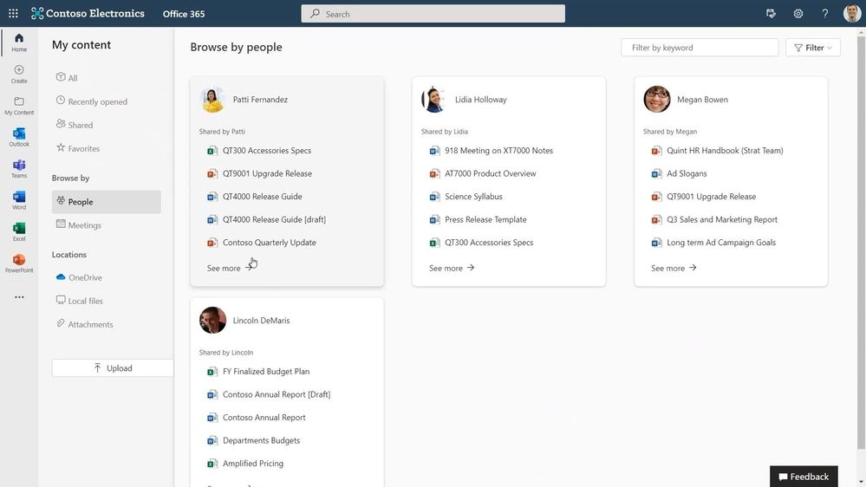Image resolution: width=866 pixels, height=487 pixels.
Task: Click the Upload button
Action: click(x=113, y=368)
